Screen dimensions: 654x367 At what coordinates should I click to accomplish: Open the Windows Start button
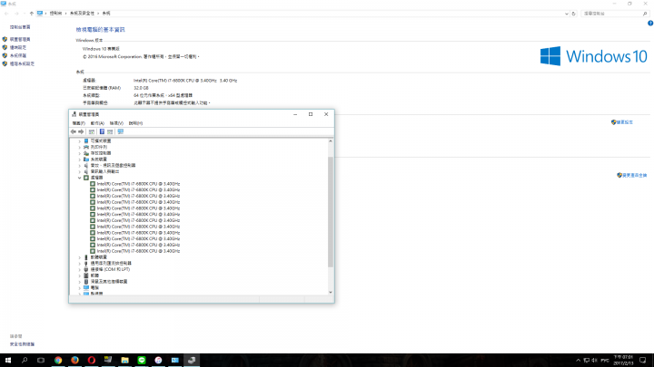[x=8, y=361]
